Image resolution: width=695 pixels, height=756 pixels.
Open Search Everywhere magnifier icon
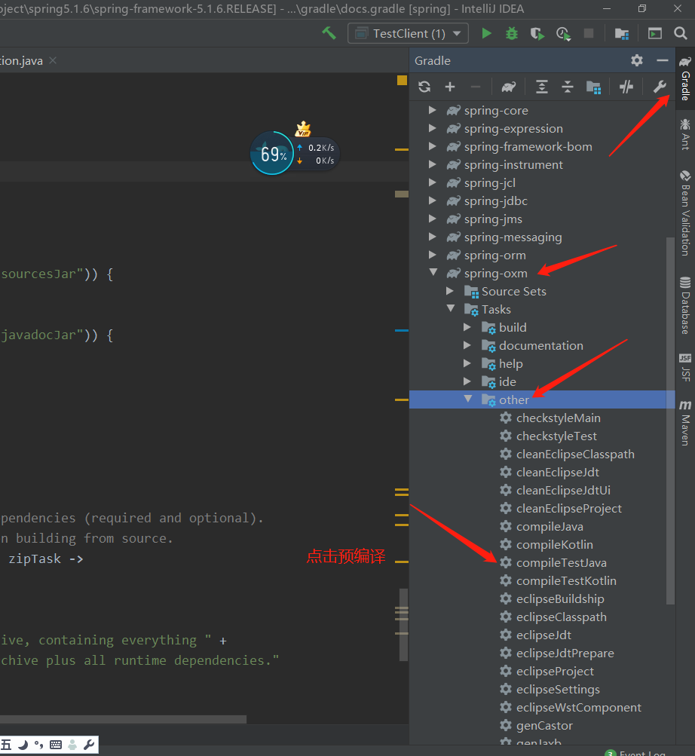click(x=681, y=33)
